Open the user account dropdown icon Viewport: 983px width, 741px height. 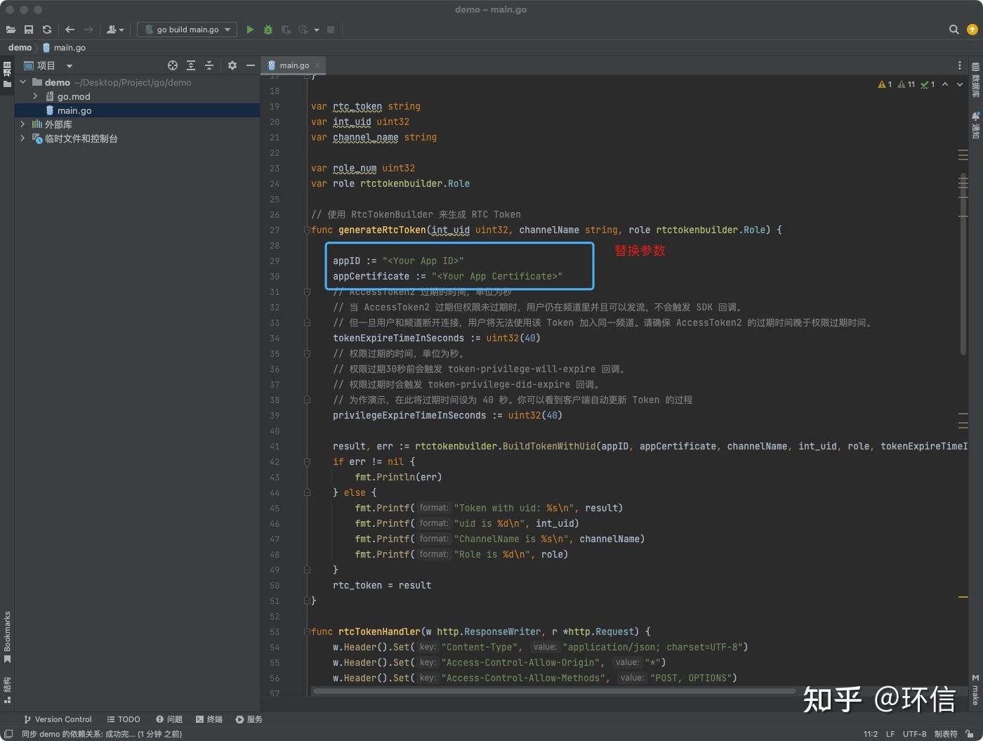pos(115,29)
